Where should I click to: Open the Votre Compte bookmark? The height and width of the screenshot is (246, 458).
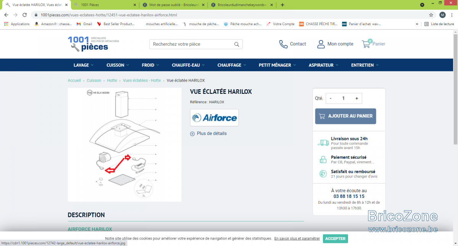pyautogui.click(x=281, y=24)
